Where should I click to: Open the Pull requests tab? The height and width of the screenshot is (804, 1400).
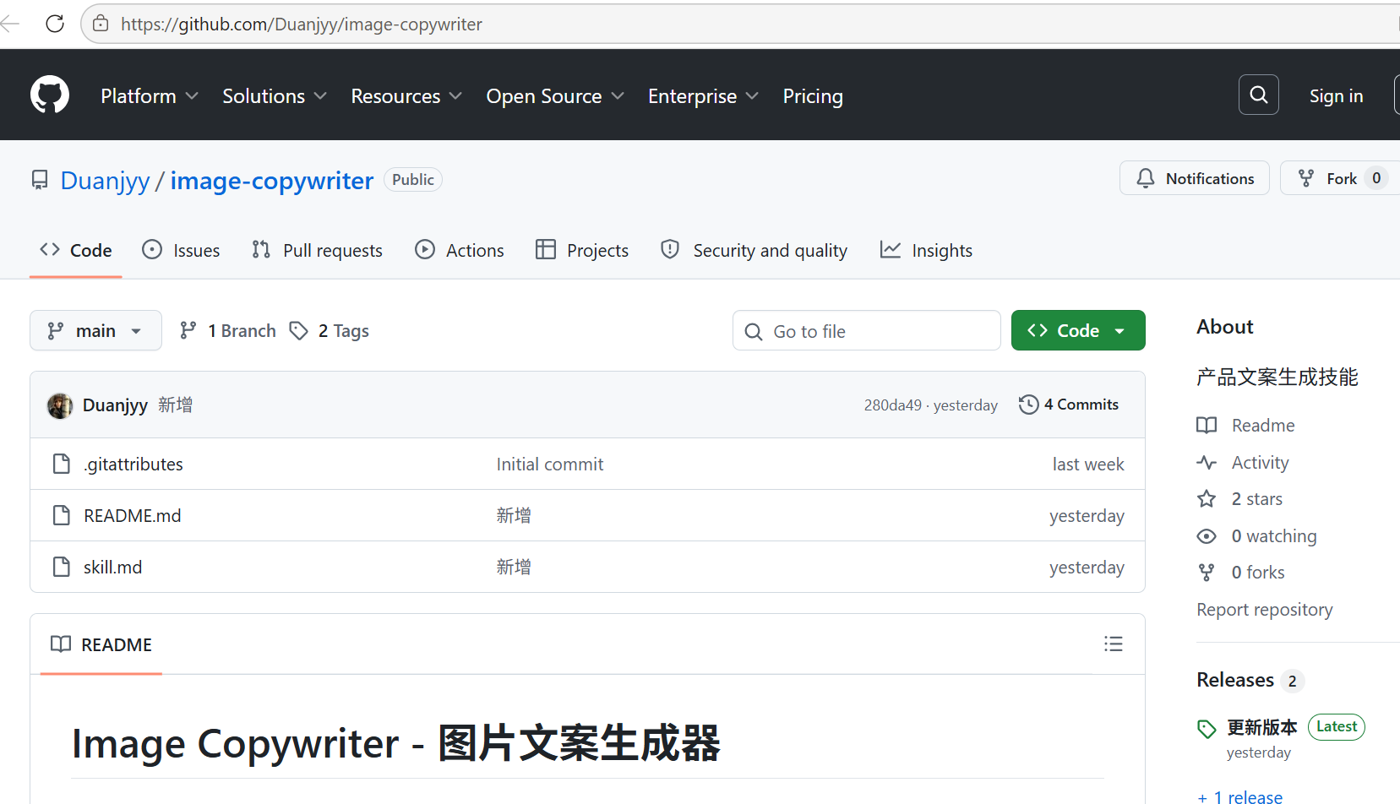click(x=317, y=250)
